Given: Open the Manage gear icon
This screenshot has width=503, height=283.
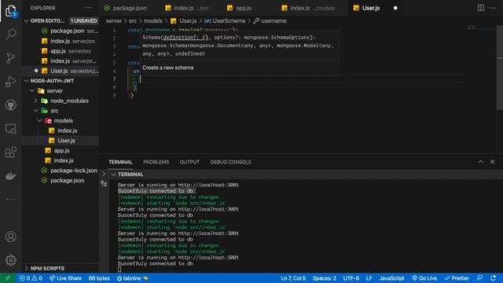Looking at the screenshot, I should click(11, 260).
